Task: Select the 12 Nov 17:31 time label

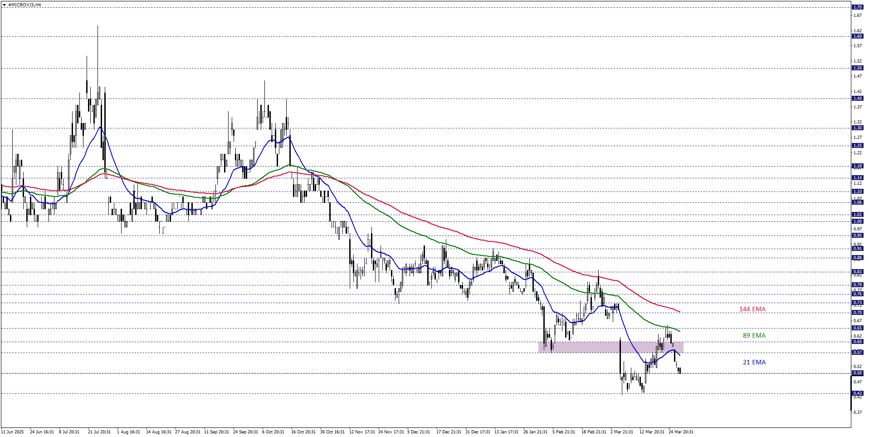Action: pos(362,432)
